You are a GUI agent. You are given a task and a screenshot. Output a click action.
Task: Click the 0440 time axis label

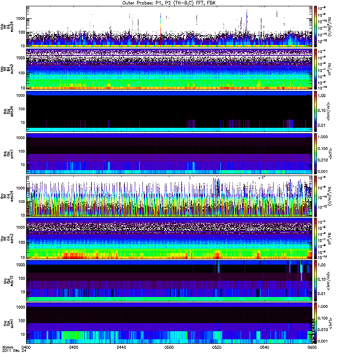click(x=121, y=347)
